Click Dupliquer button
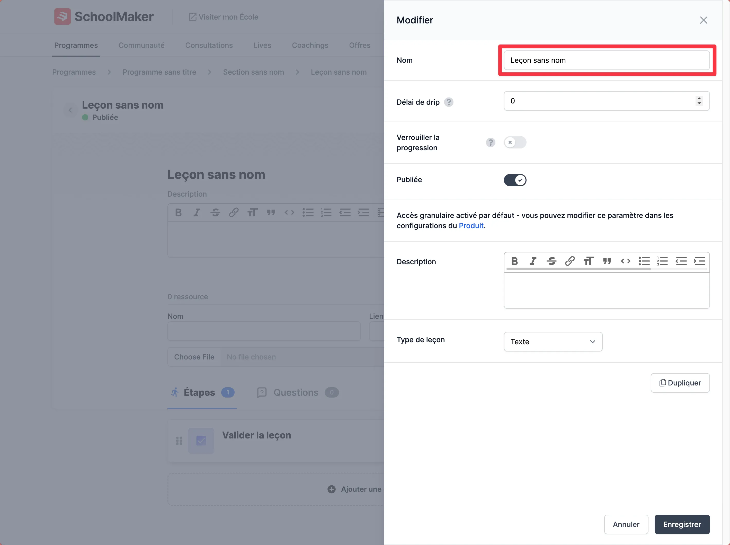This screenshot has width=730, height=545. coord(680,383)
